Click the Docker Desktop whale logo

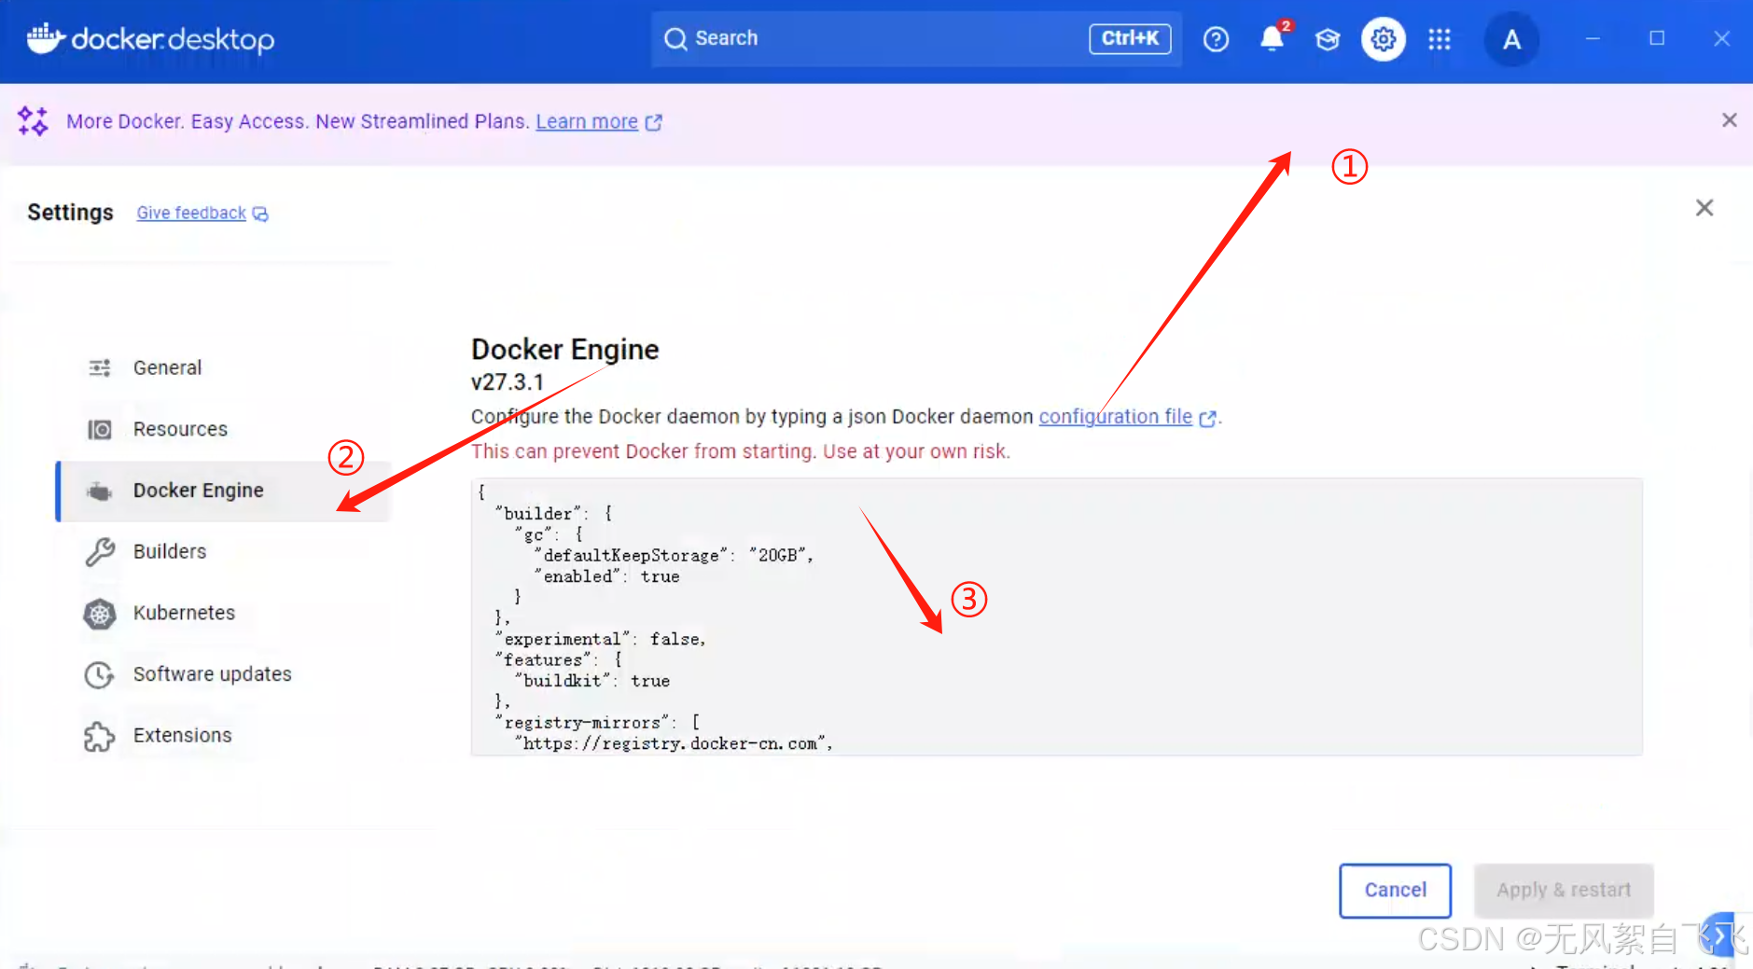pos(46,38)
